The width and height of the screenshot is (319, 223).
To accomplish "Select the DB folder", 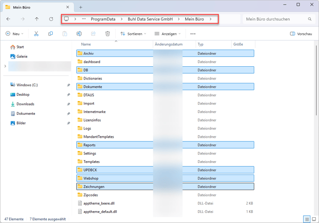I will 165,70.
